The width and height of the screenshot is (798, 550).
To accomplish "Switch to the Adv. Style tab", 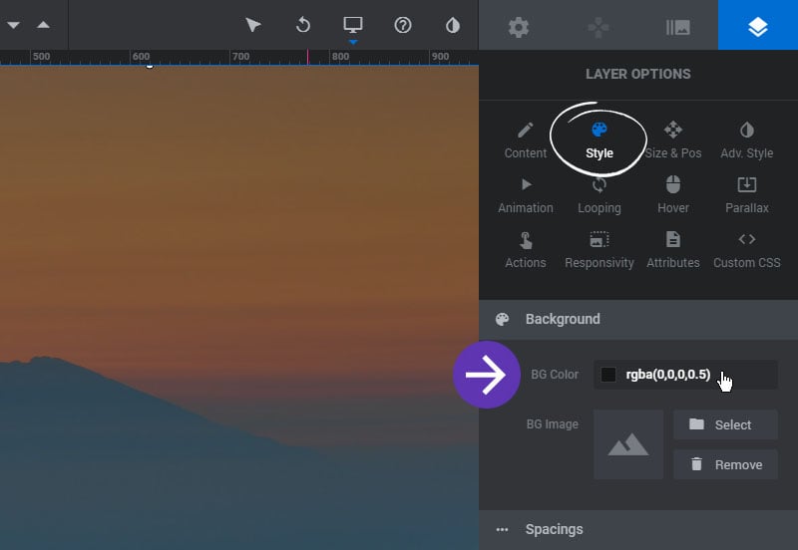I will tap(746, 140).
